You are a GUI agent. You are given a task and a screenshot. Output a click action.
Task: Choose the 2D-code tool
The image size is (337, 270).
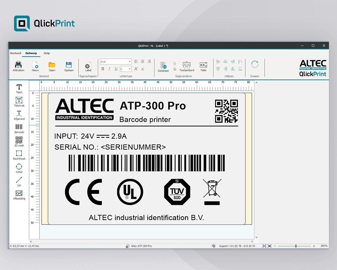tap(19, 141)
